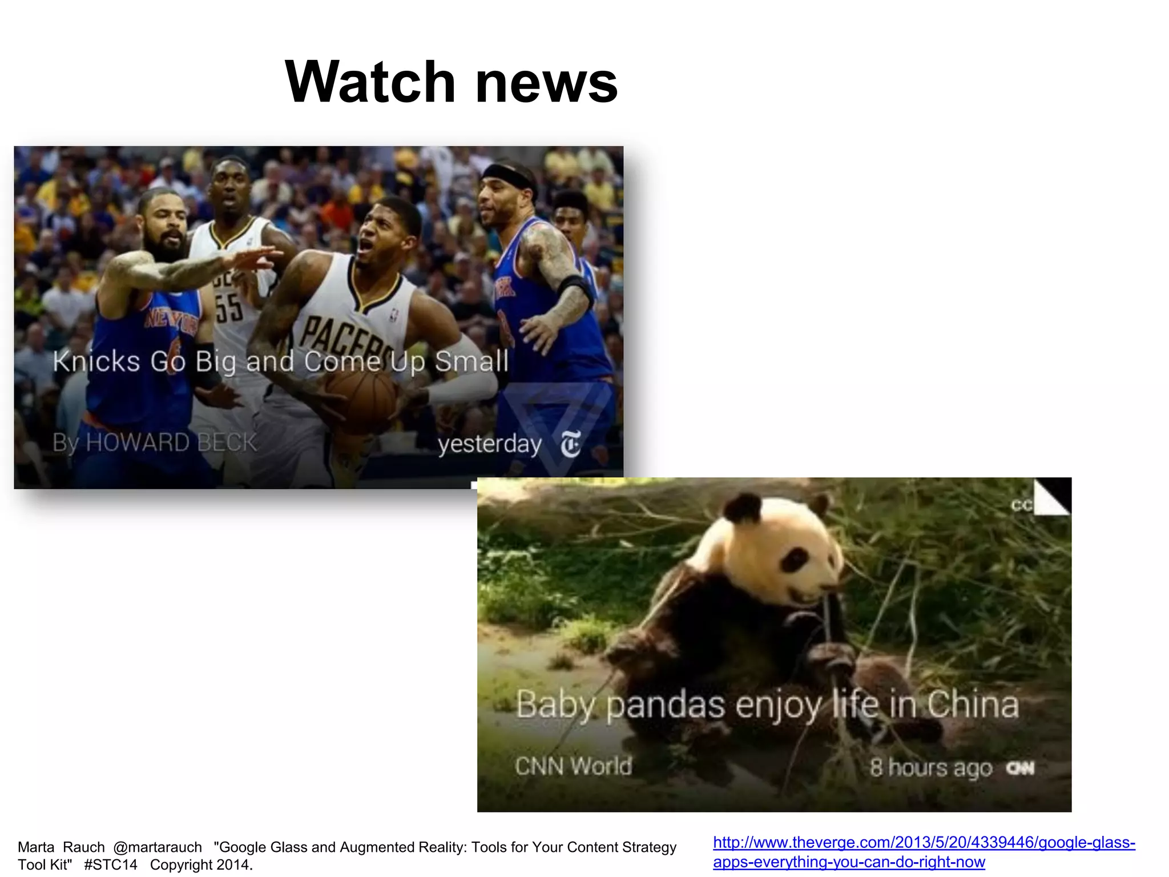Click the '8 hours ago' timestamp
Screen dimensions: 1169x877
[930, 768]
